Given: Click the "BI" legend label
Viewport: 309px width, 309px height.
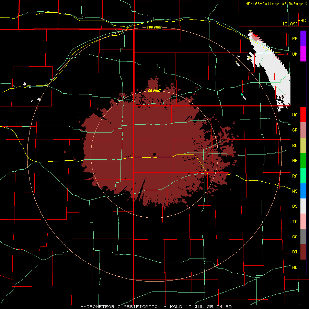Looking at the screenshot, I should click(295, 252).
